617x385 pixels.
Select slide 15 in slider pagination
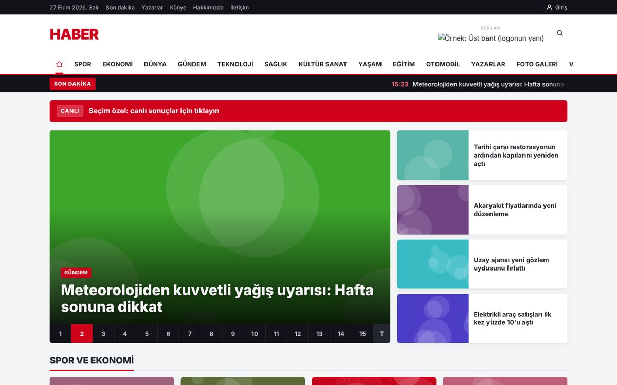point(362,334)
